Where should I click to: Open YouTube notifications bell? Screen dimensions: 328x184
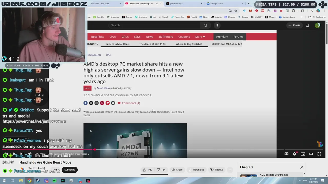click(307, 25)
